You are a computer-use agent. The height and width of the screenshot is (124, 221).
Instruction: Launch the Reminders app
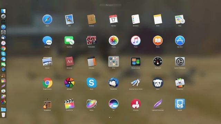click(x=136, y=19)
